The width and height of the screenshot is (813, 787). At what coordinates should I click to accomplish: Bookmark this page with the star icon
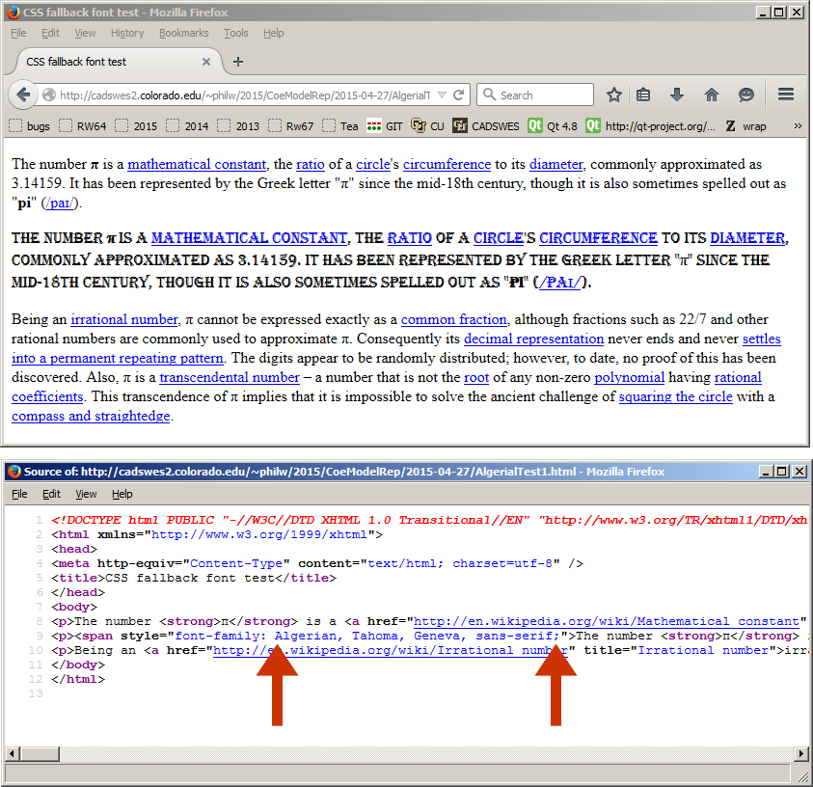point(614,95)
